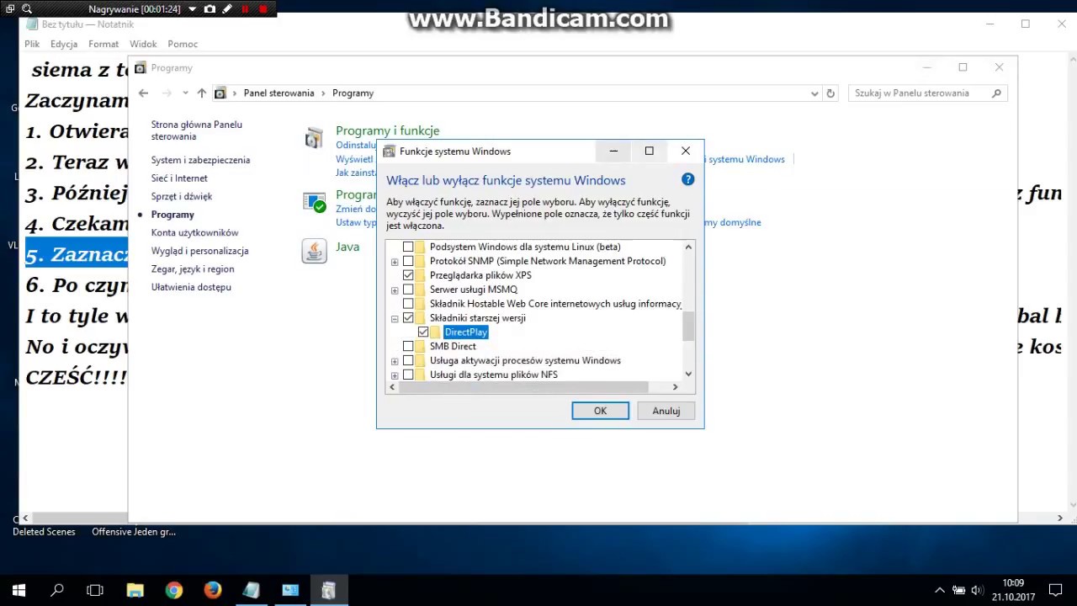Open the Pomoc menu in Notatnik

point(183,44)
